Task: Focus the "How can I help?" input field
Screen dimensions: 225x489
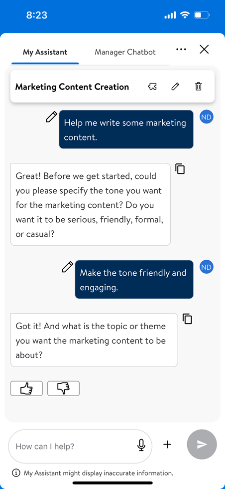Action: pos(80,446)
